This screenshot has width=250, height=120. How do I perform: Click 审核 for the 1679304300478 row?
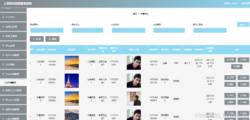[x=243, y=84]
